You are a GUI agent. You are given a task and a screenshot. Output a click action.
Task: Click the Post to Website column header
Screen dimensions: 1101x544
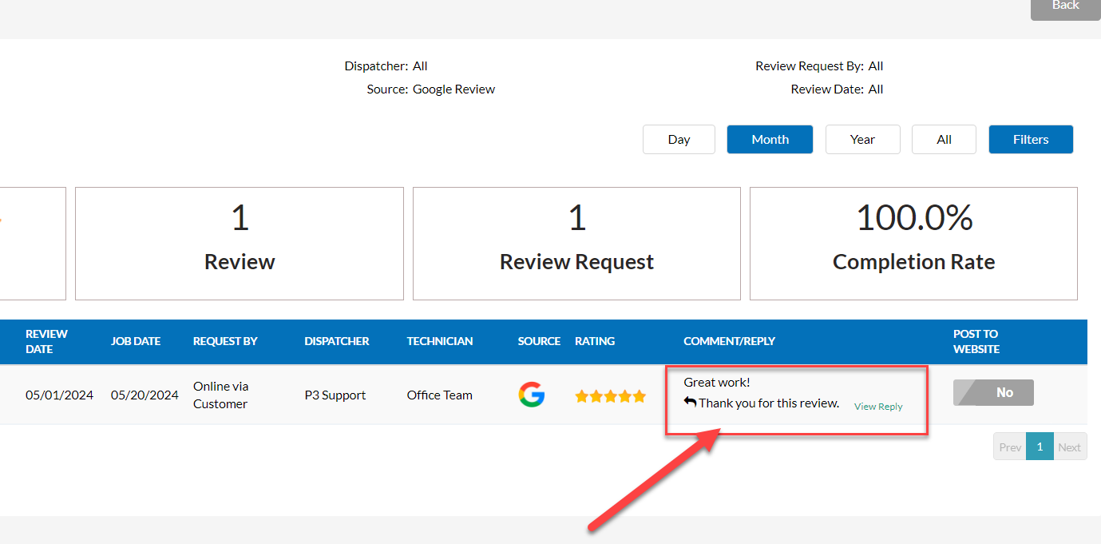point(976,341)
